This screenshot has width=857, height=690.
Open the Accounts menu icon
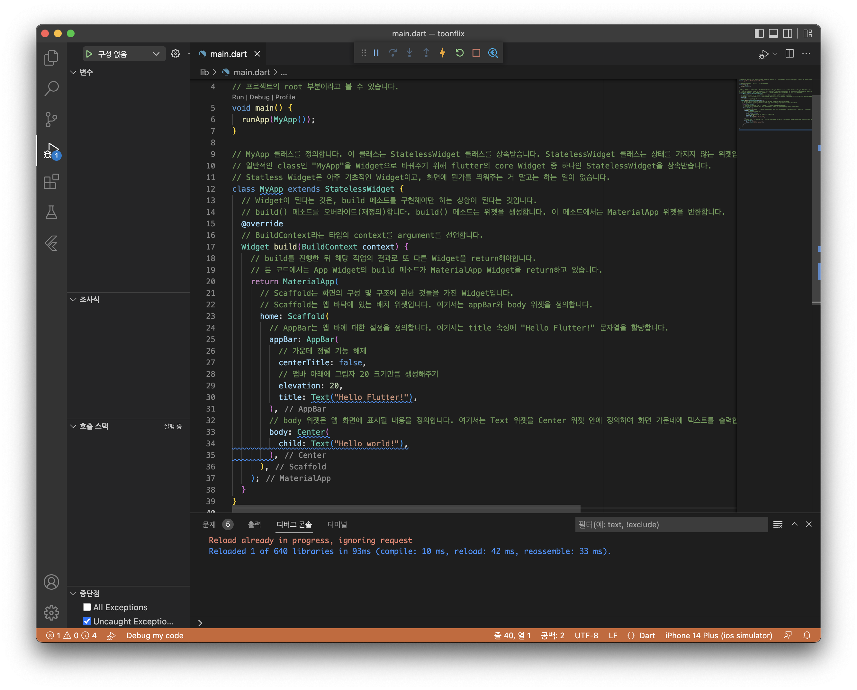pos(51,582)
